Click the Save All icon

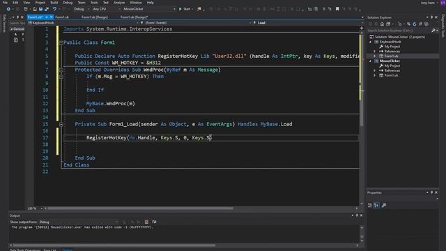point(47,9)
